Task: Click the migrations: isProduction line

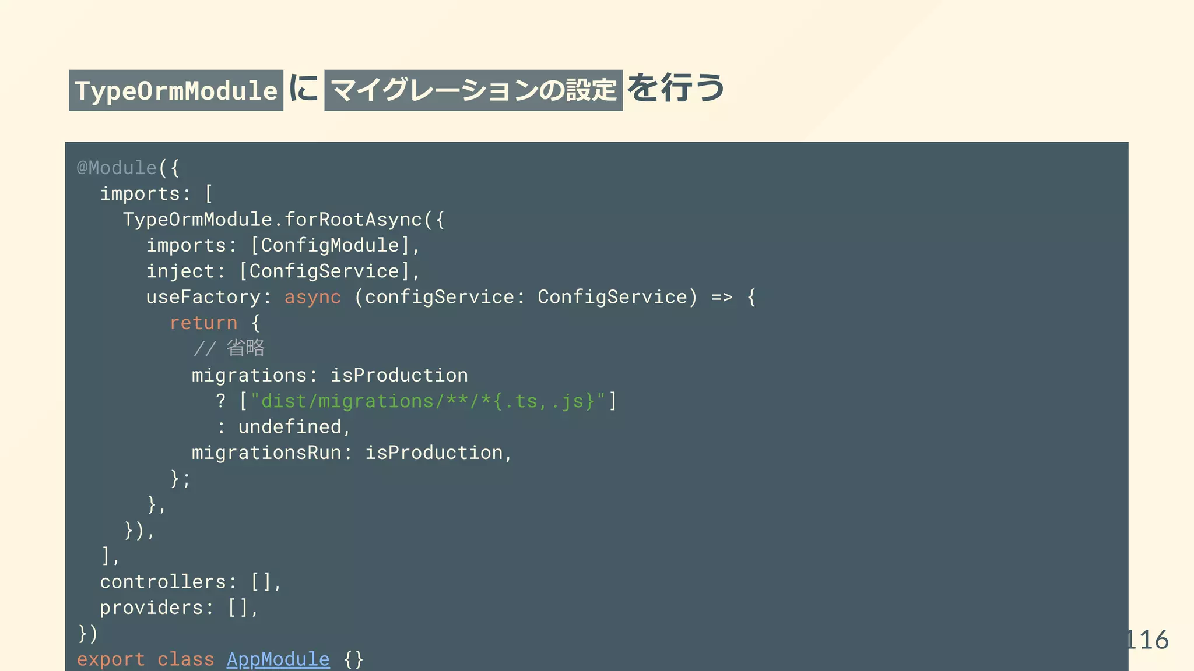Action: pyautogui.click(x=330, y=375)
